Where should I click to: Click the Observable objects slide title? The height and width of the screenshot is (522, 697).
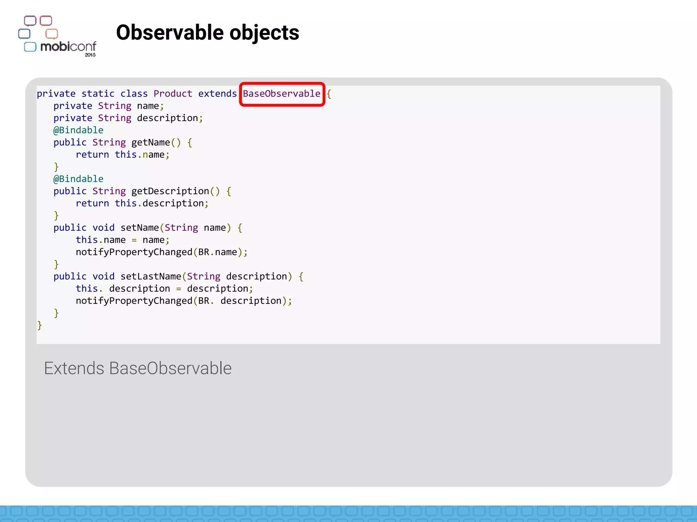pyautogui.click(x=207, y=33)
